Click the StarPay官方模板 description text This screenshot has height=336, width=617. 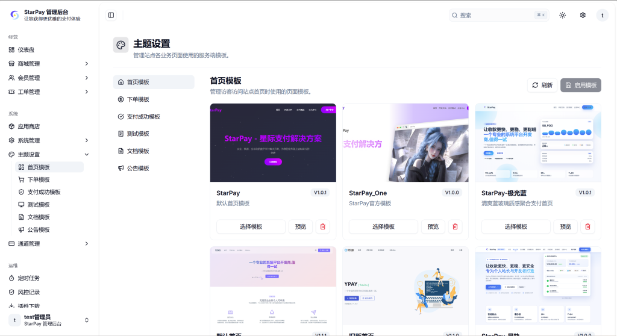click(370, 204)
